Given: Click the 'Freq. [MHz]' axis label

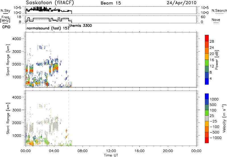Looking at the screenshot, I should point(5,19).
